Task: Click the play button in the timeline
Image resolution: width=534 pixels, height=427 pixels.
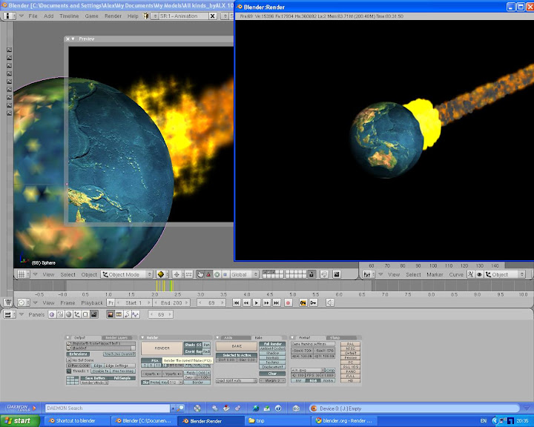Action: point(256,302)
